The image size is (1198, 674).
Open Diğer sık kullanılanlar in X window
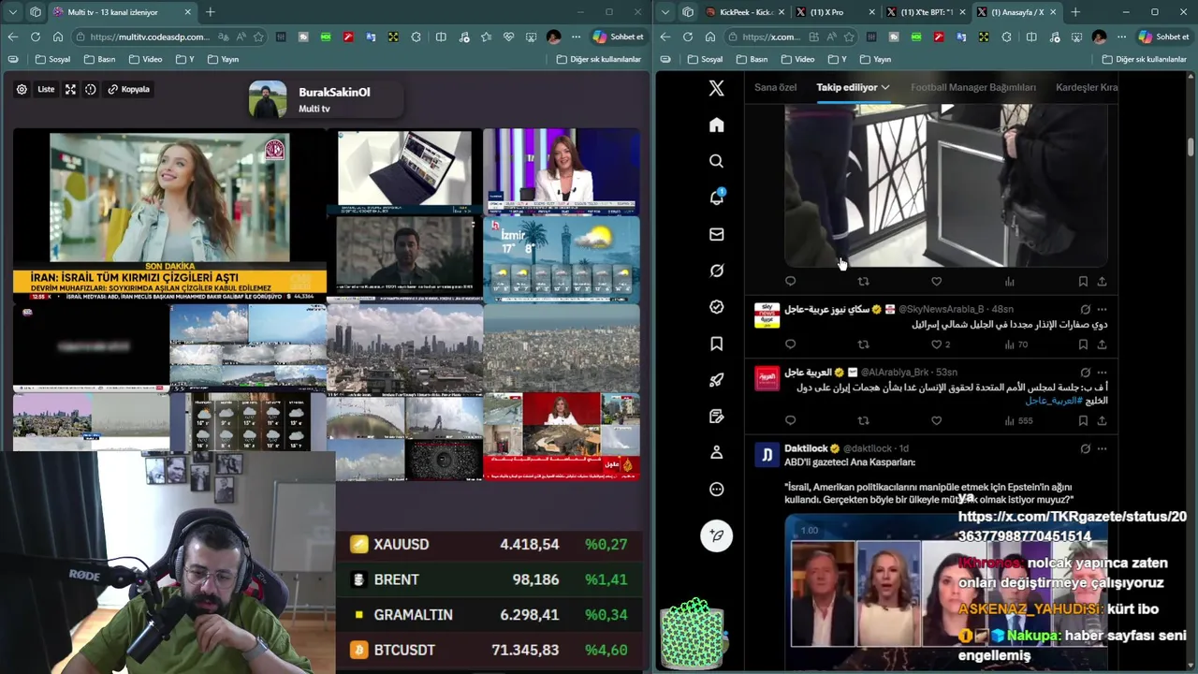tap(1144, 59)
